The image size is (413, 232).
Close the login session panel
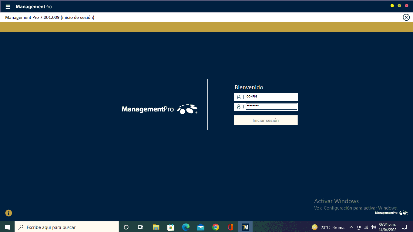tap(406, 17)
